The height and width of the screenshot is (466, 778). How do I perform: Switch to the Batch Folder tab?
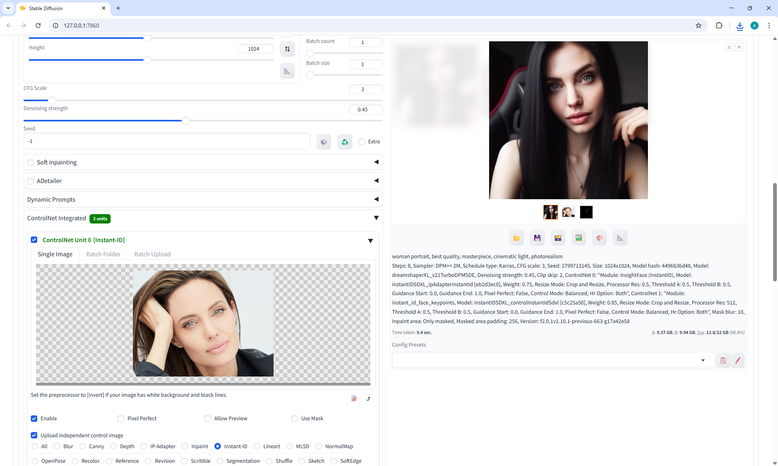[x=103, y=254]
